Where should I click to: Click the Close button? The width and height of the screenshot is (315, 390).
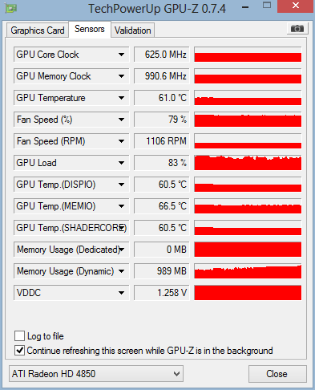(277, 374)
